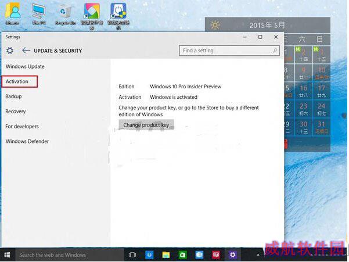Click the search magnifier in Find a setting
The height and width of the screenshot is (262, 349).
coord(275,51)
